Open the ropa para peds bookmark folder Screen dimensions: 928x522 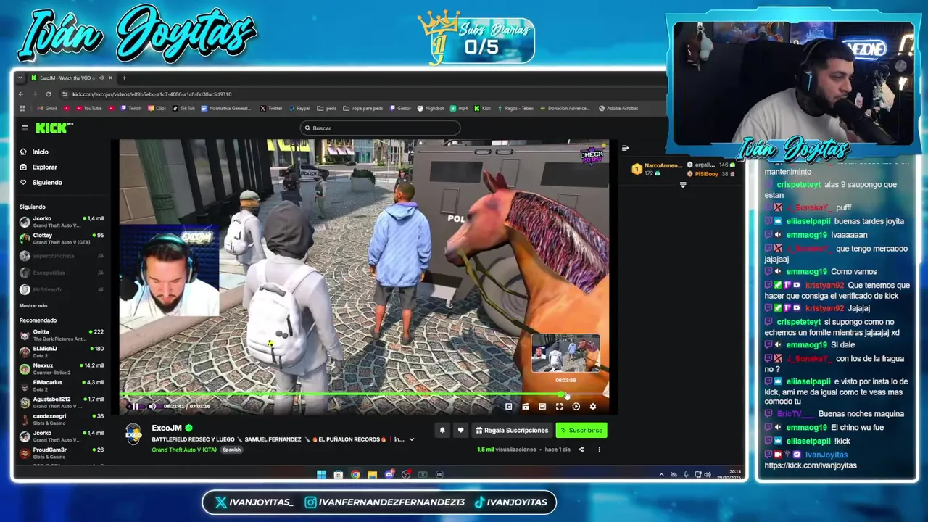click(363, 109)
